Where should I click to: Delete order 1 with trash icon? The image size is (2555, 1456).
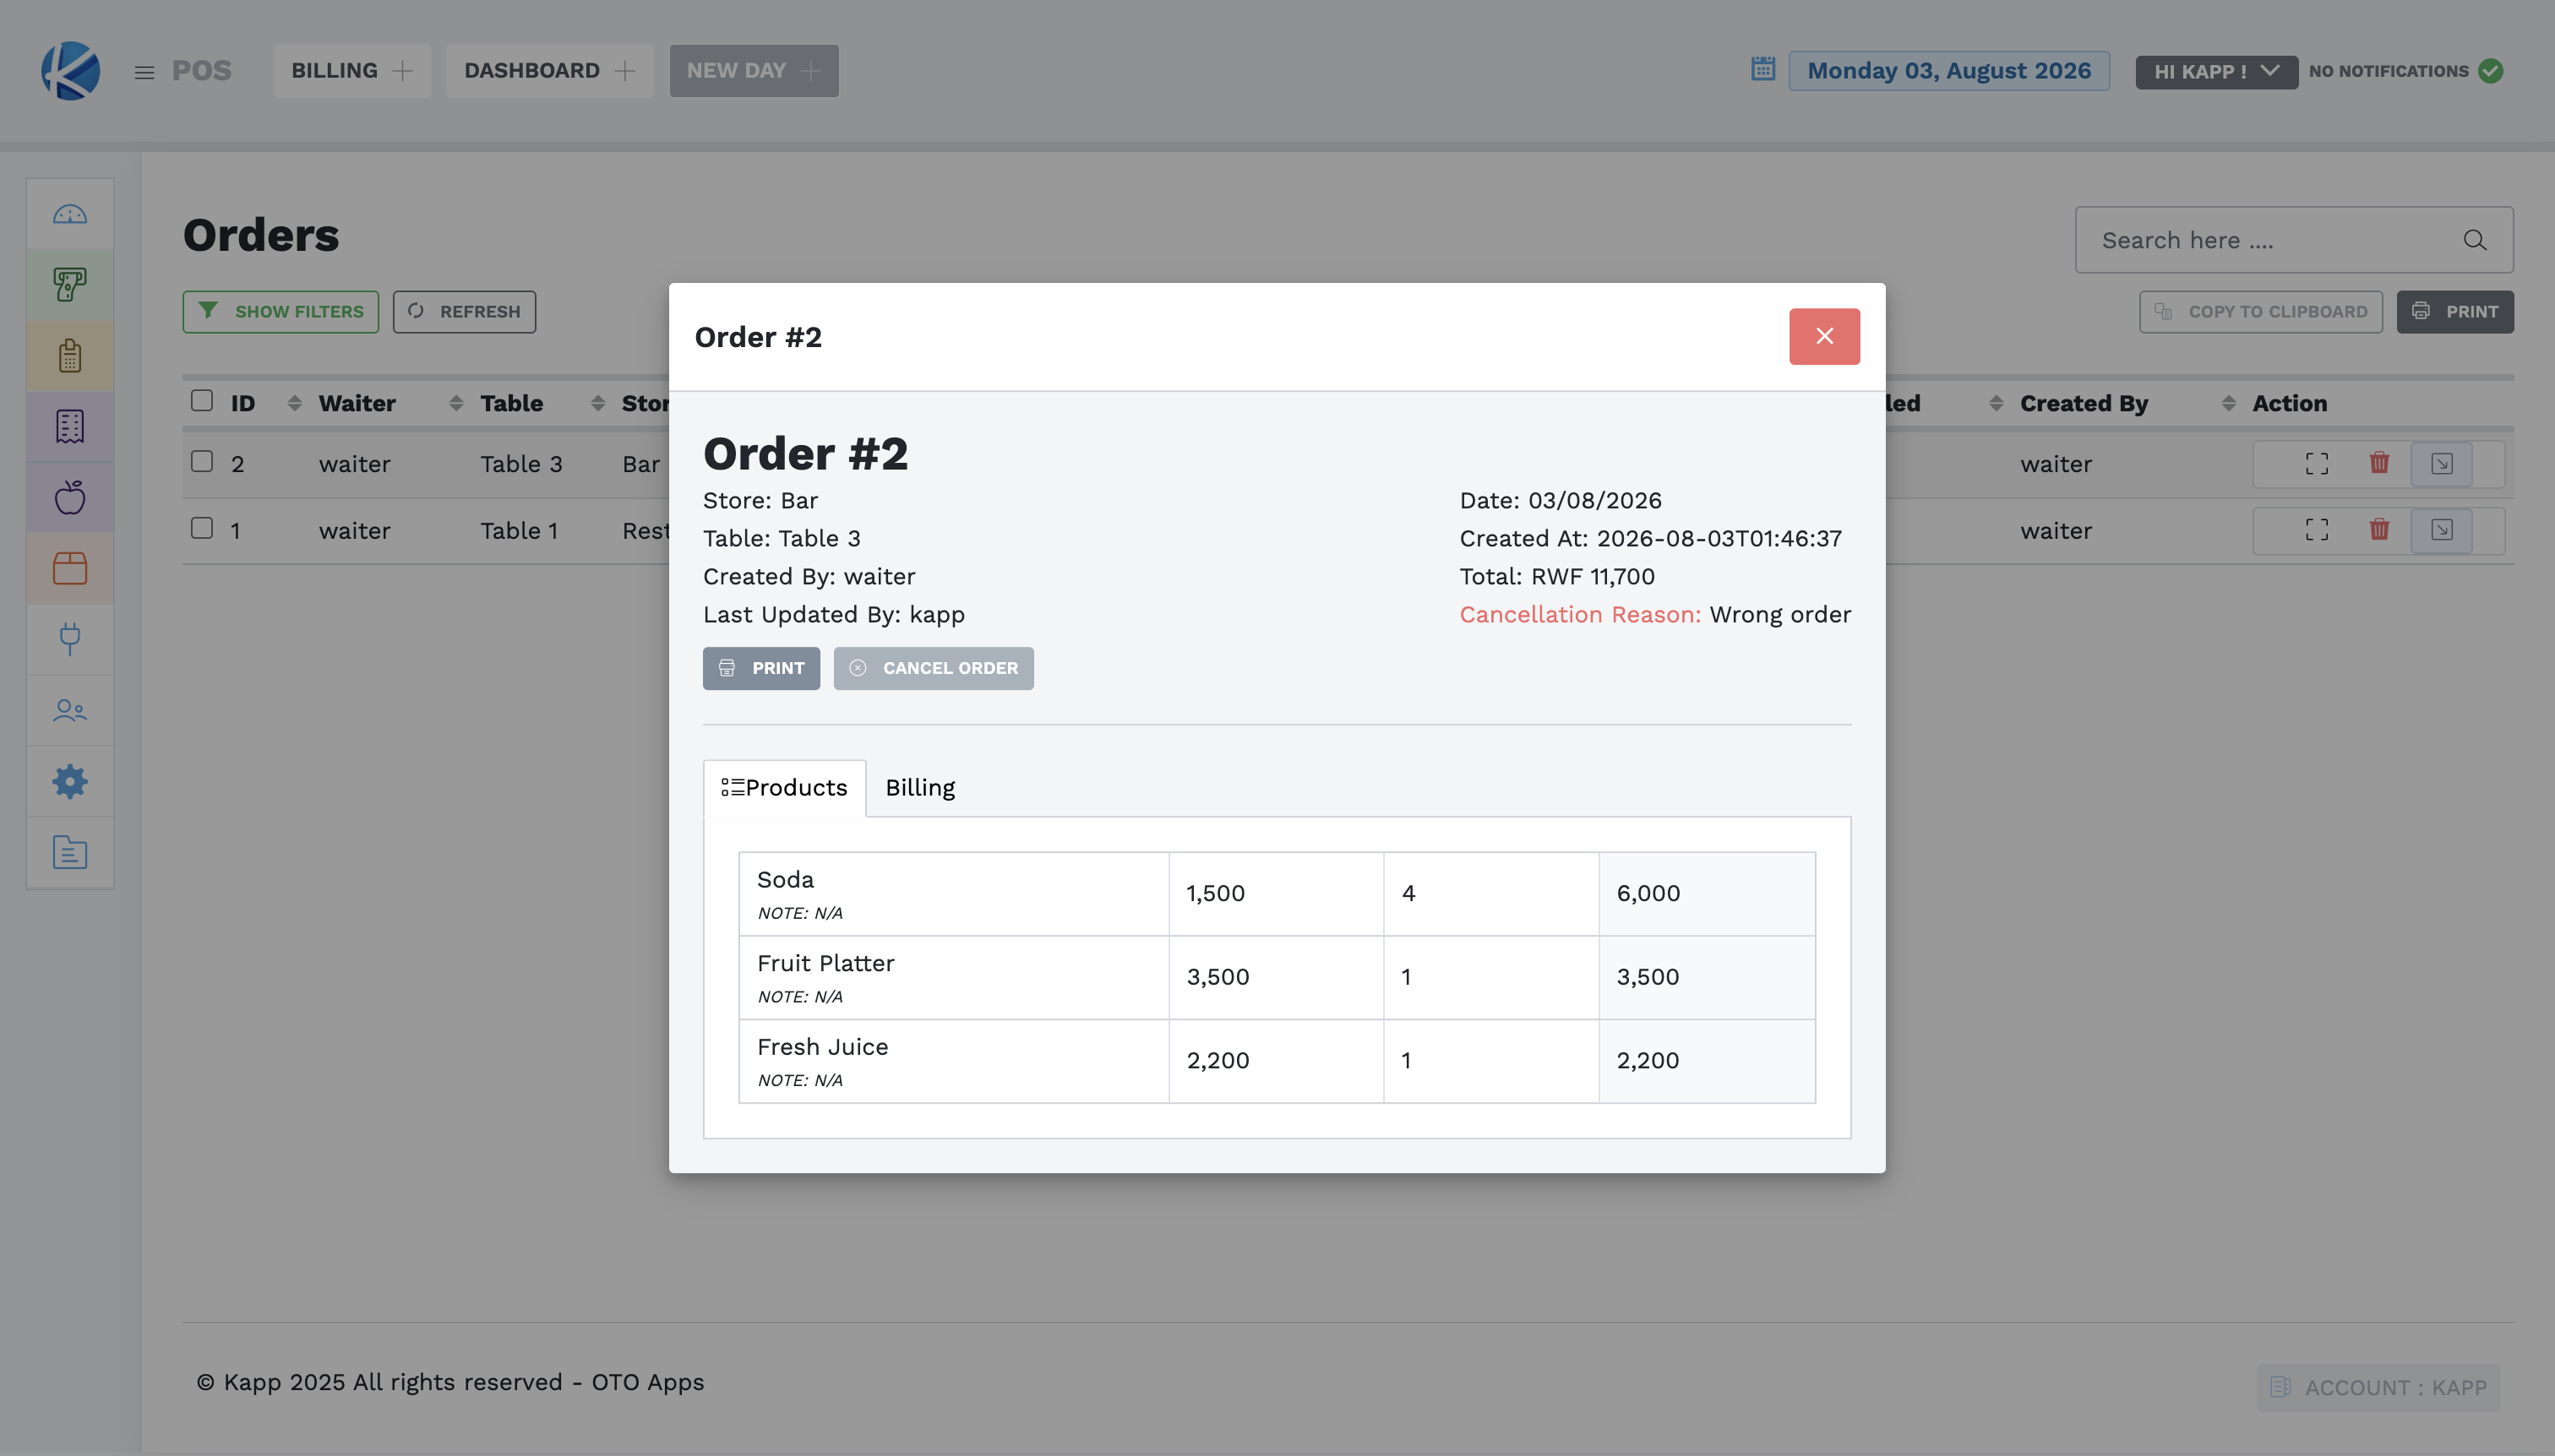pyautogui.click(x=2379, y=529)
